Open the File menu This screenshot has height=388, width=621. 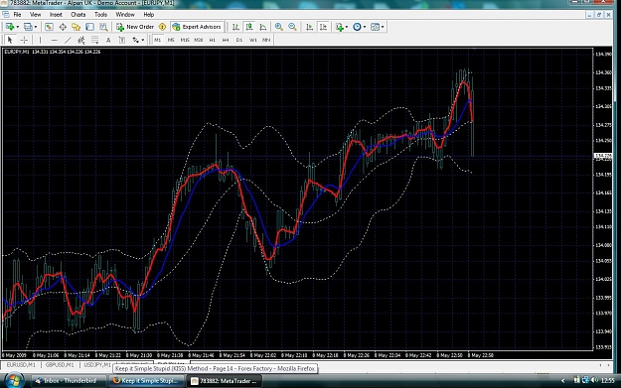(x=18, y=15)
